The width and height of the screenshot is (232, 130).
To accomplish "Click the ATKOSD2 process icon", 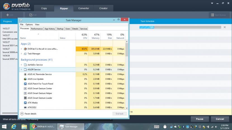I will (x=25, y=107).
